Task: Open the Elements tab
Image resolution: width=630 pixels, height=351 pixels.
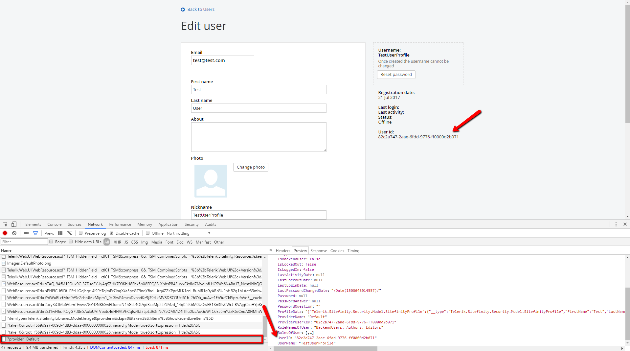Action: click(33, 224)
